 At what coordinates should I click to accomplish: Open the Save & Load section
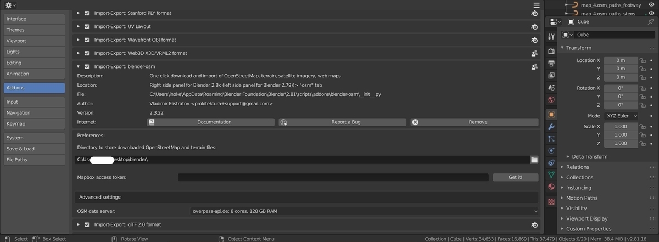[x=34, y=149]
